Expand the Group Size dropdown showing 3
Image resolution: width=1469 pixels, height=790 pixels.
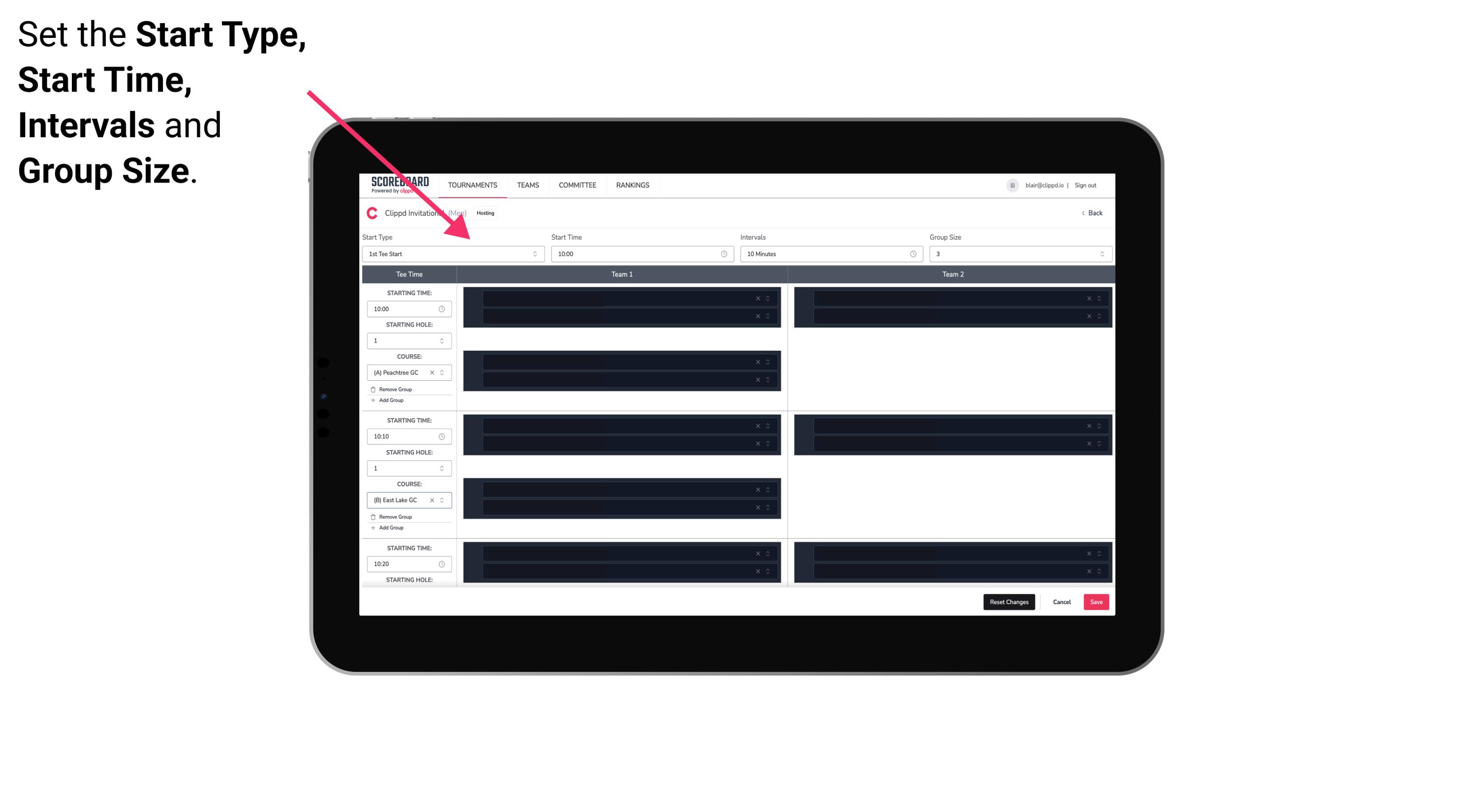(x=1099, y=254)
